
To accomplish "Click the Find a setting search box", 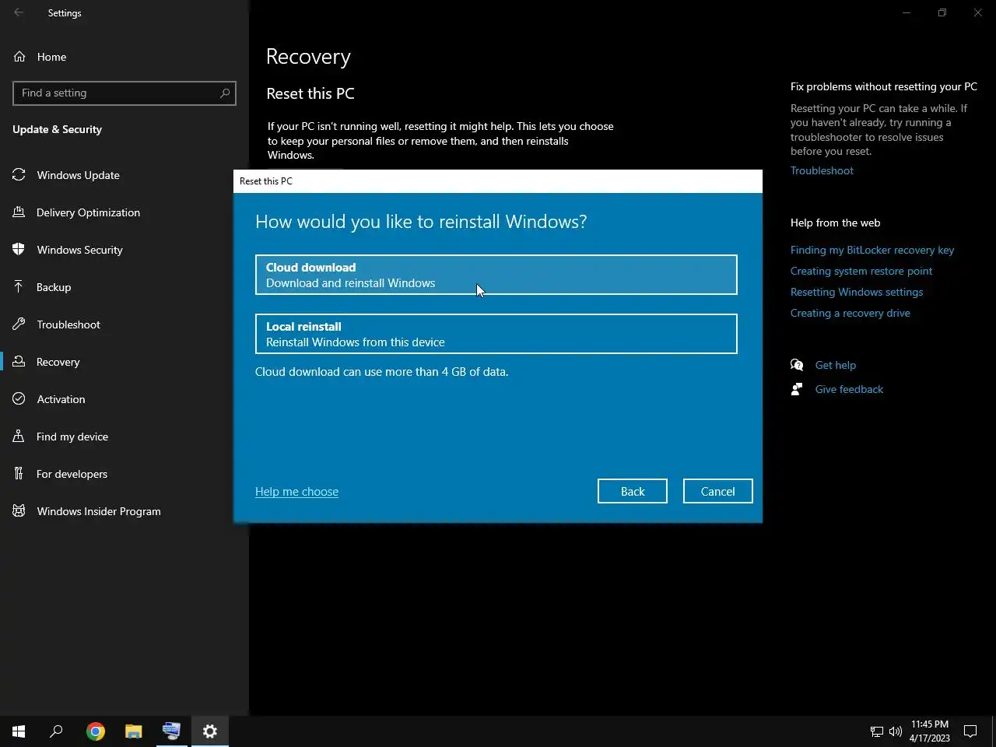I will click(124, 93).
